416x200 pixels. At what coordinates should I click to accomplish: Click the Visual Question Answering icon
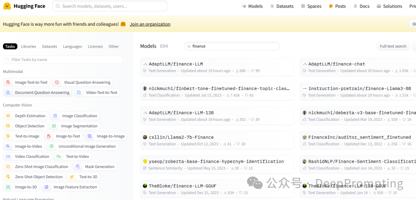[x=57, y=82]
